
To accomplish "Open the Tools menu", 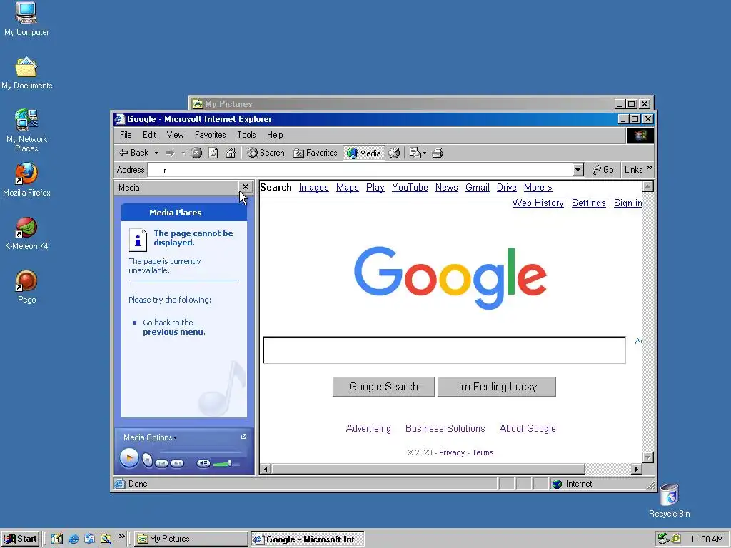I will [x=246, y=135].
